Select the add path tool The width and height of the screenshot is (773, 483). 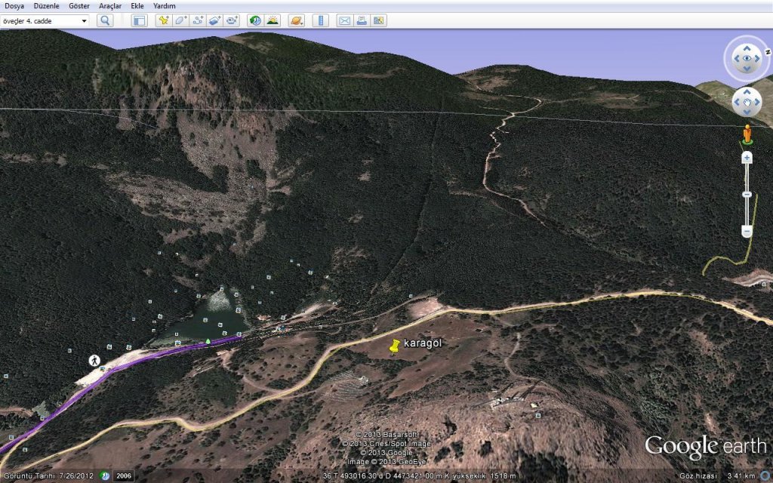tap(199, 20)
